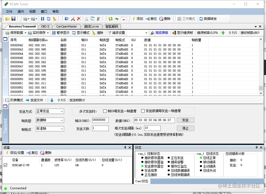Viewport: 266px width, 194px height.
Task: Click the floppy disk save icon
Action: pos(13,19)
